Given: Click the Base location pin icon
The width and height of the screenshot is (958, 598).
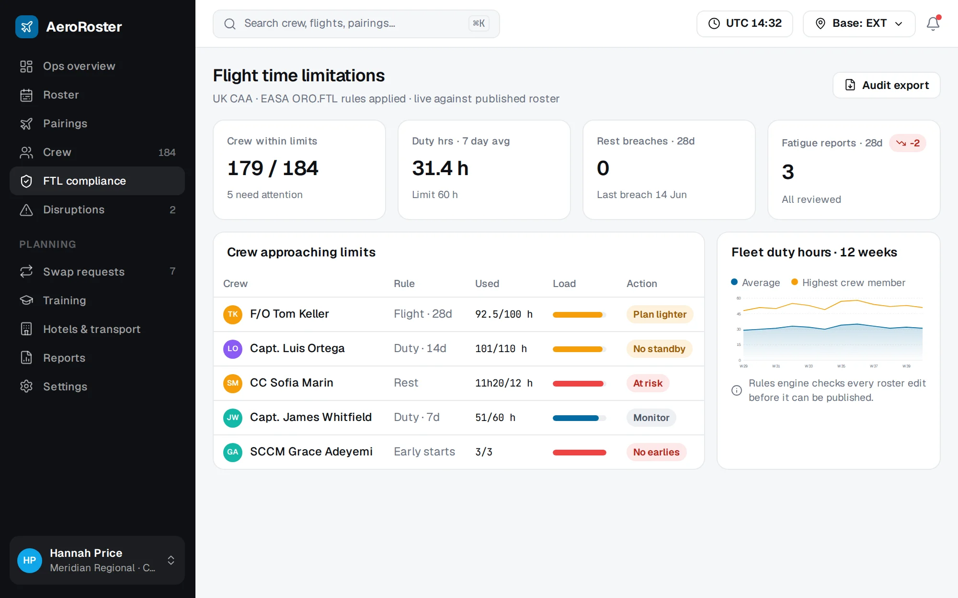Looking at the screenshot, I should click(821, 23).
